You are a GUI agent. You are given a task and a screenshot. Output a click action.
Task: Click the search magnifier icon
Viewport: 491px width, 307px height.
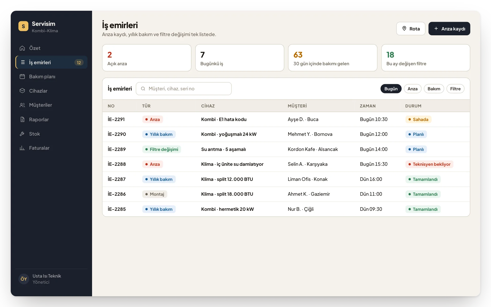pyautogui.click(x=143, y=89)
